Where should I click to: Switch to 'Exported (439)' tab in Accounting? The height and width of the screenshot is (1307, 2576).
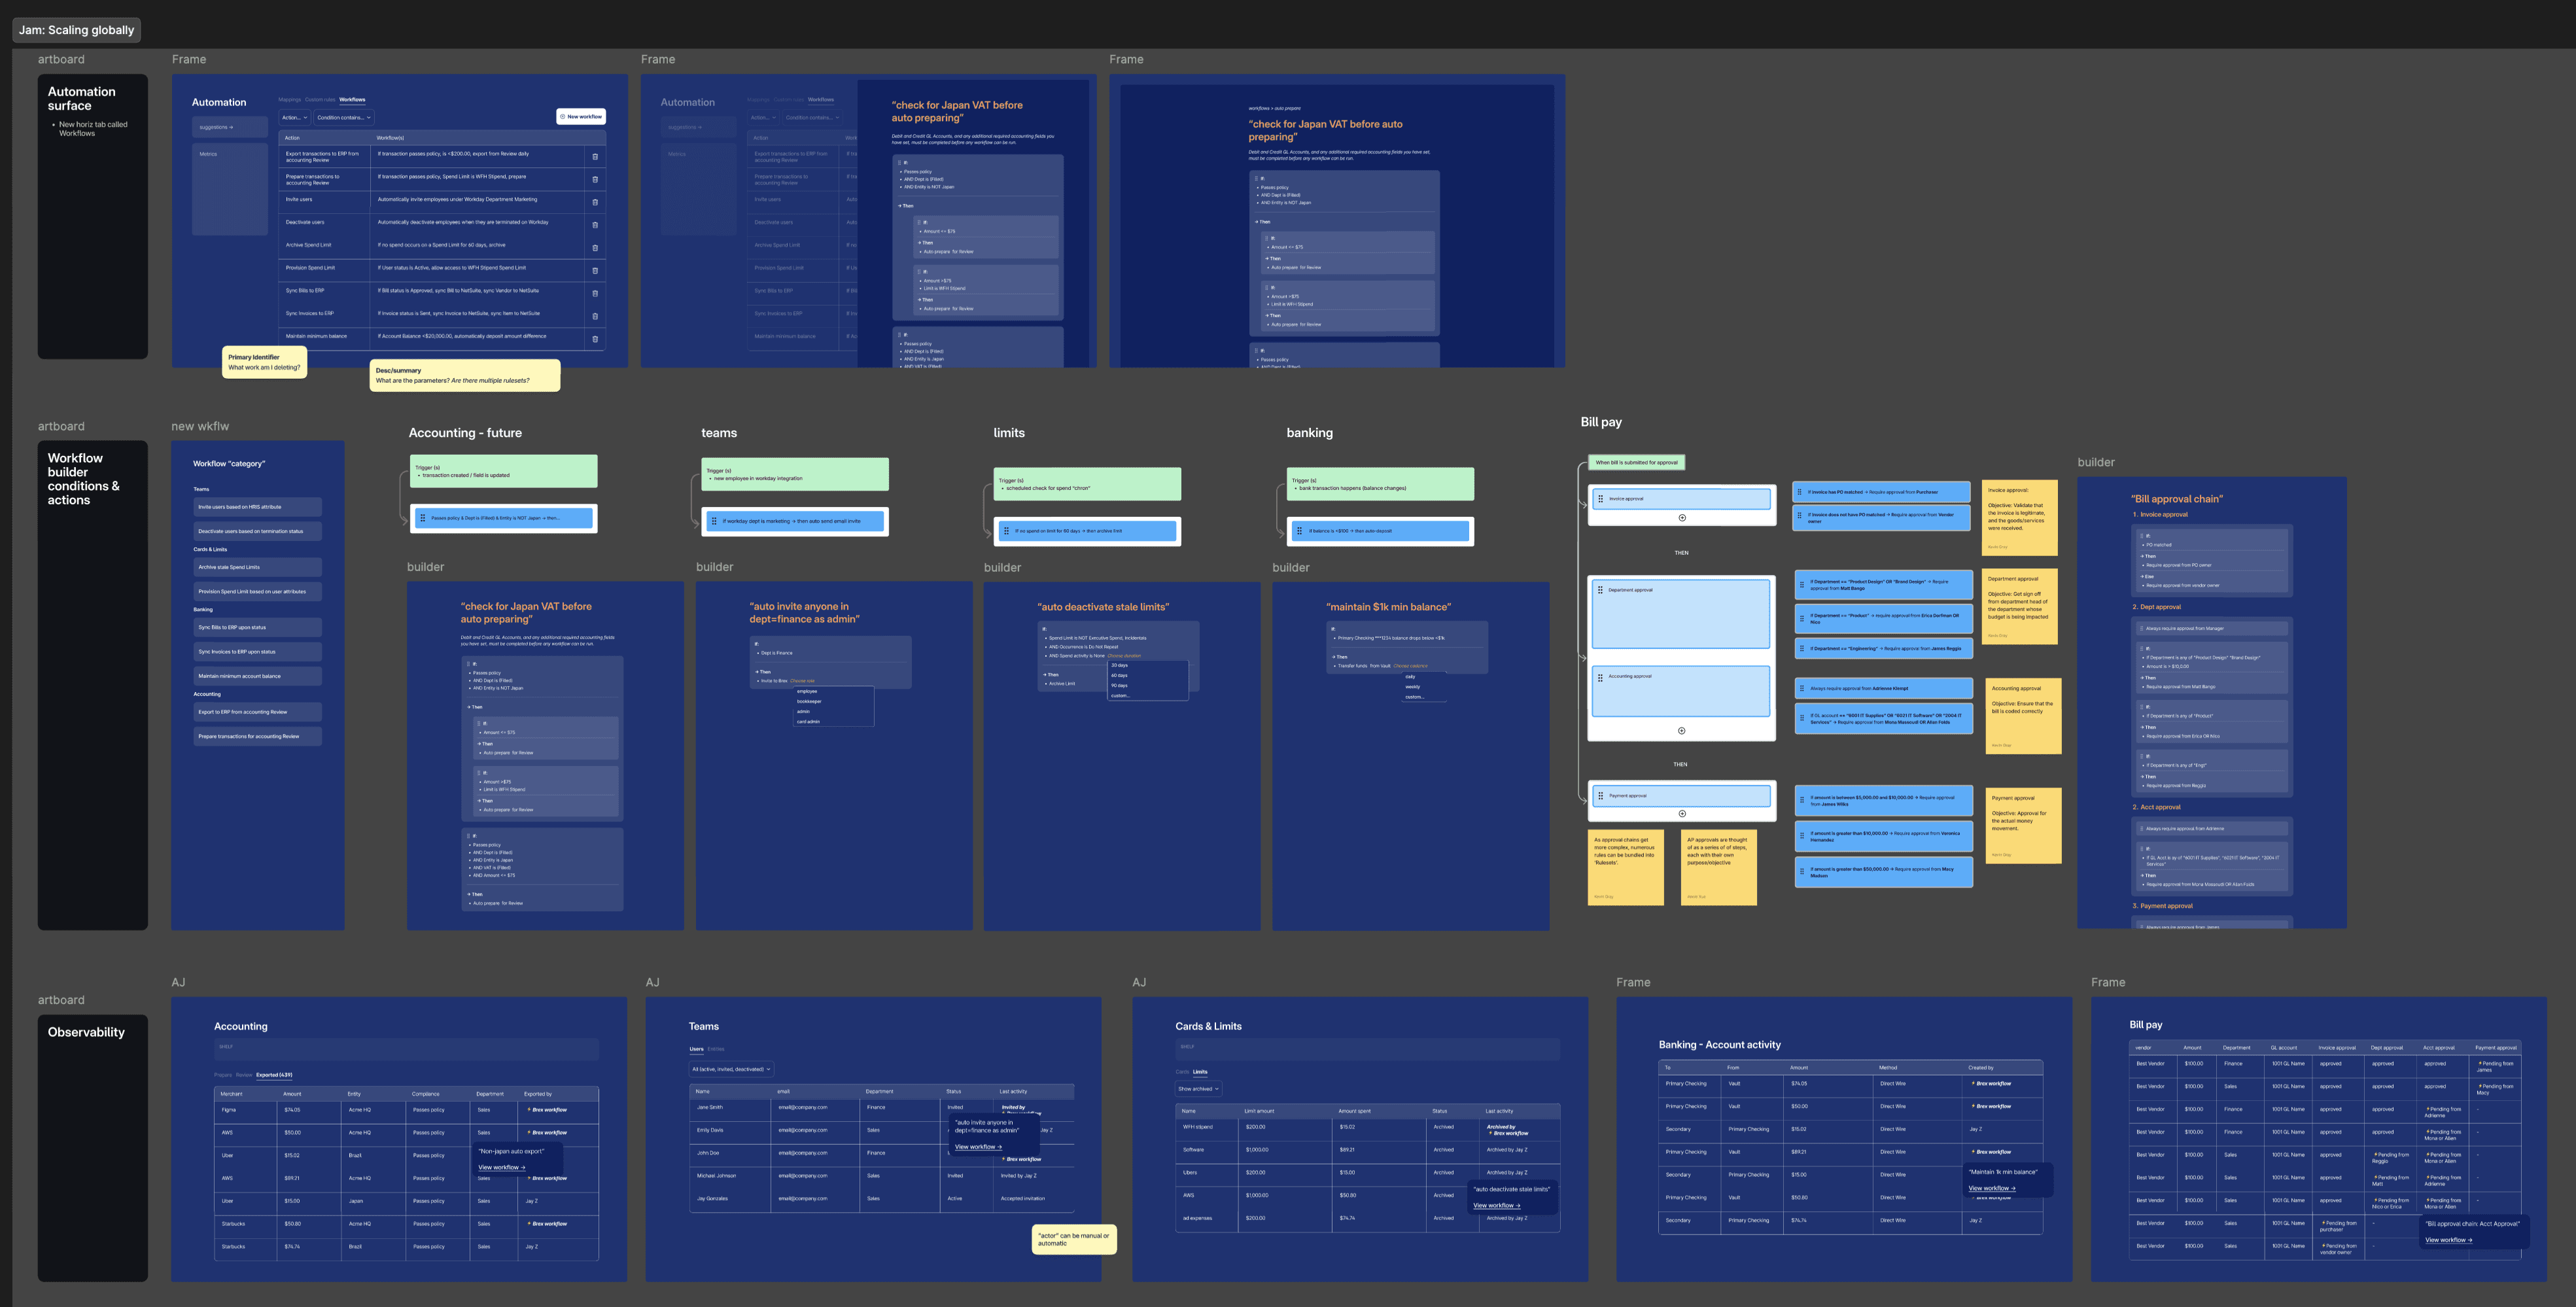click(274, 1075)
